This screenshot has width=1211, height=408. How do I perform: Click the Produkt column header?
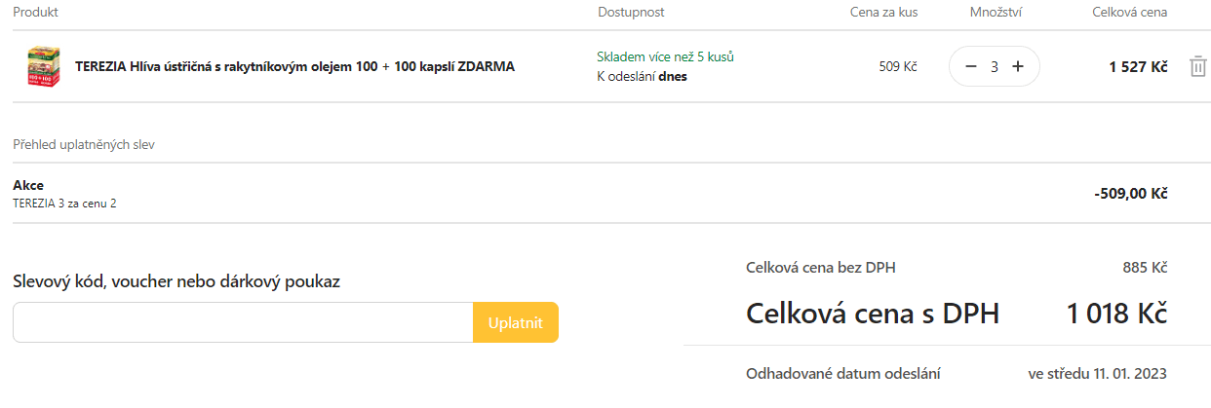point(35,13)
